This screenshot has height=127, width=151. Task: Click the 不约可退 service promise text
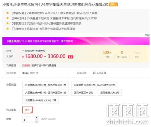coord(101,73)
